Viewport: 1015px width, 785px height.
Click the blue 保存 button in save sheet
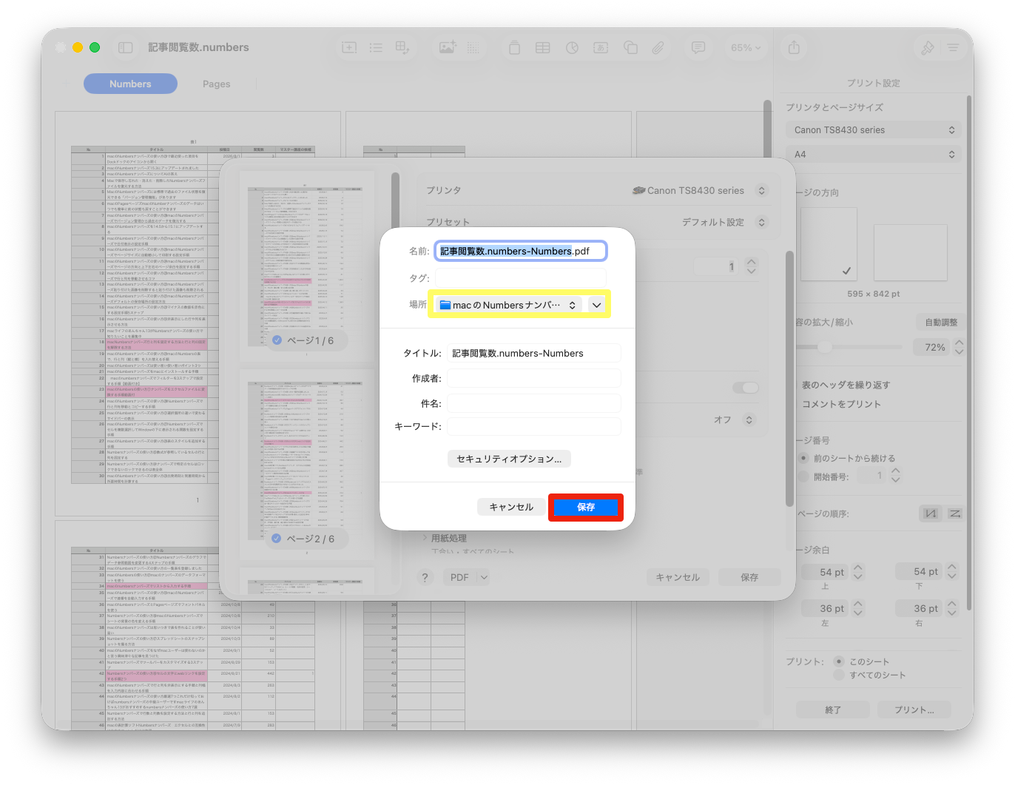(x=586, y=507)
